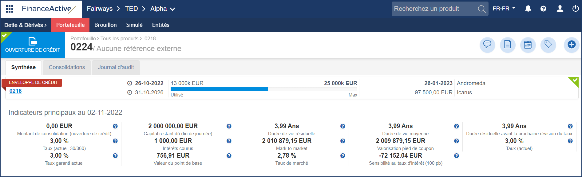582x177 pixels.
Task: Open the Journal d'audit tab
Action: coord(116,67)
